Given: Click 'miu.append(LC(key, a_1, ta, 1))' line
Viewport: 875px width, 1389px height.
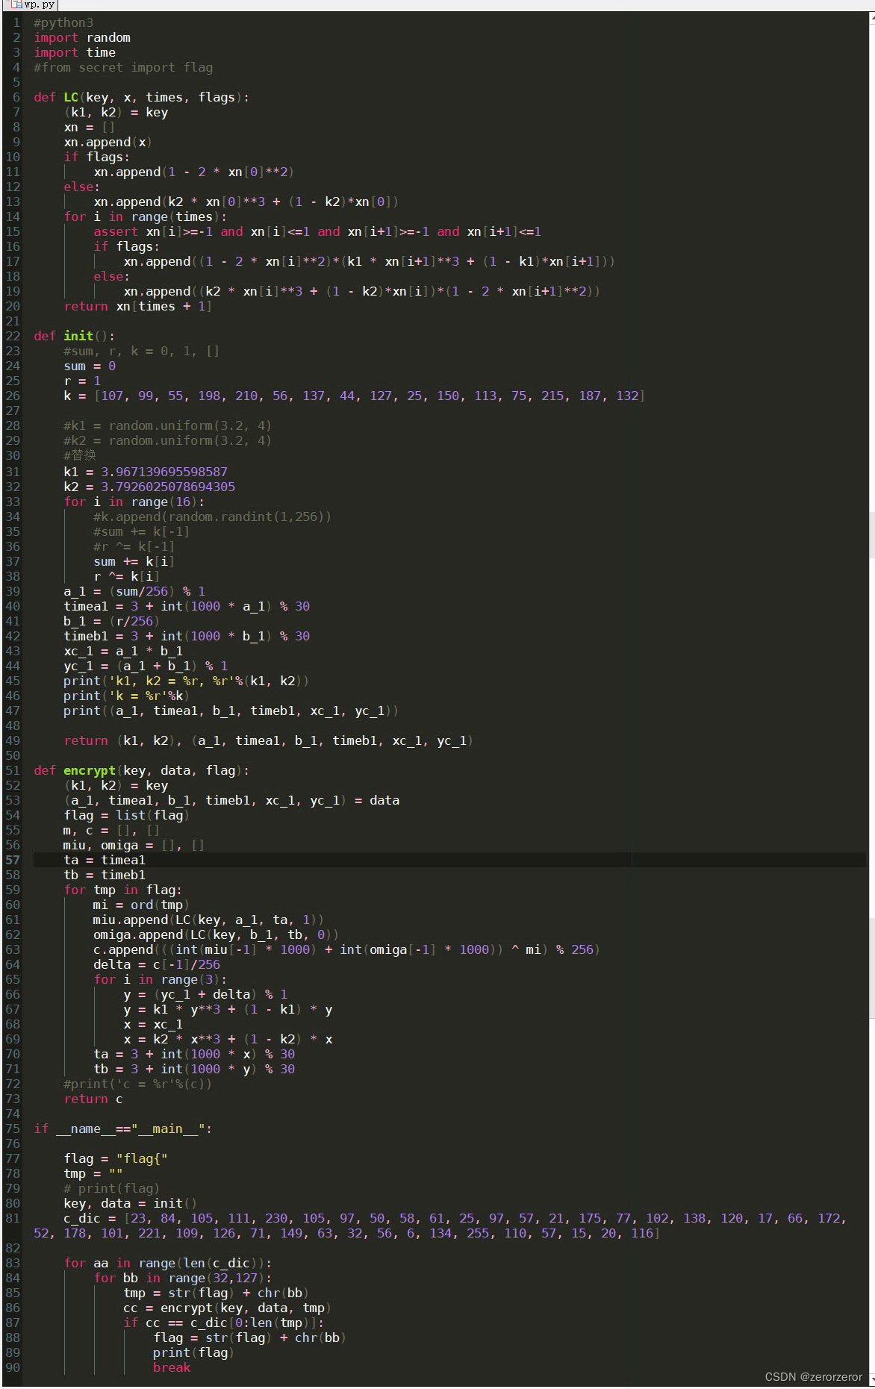Looking at the screenshot, I should (x=209, y=920).
